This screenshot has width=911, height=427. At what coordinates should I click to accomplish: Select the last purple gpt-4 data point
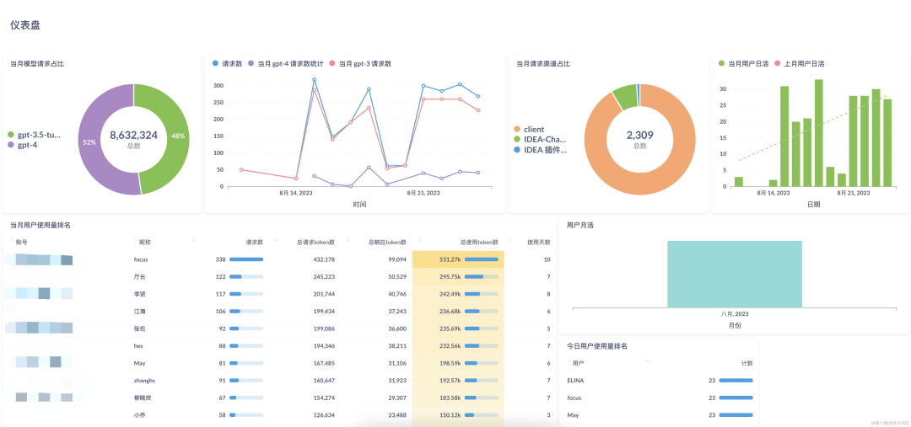(x=478, y=173)
